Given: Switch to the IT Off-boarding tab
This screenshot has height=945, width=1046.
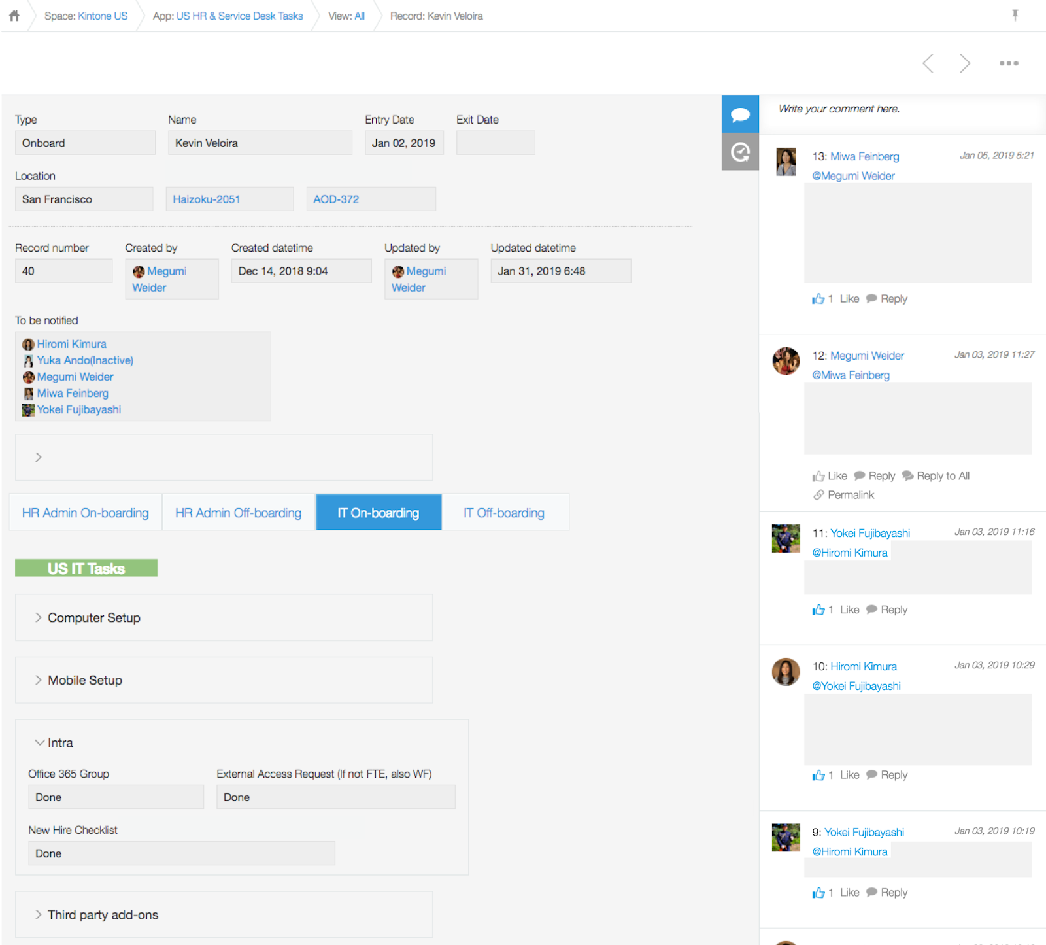Looking at the screenshot, I should tap(503, 513).
